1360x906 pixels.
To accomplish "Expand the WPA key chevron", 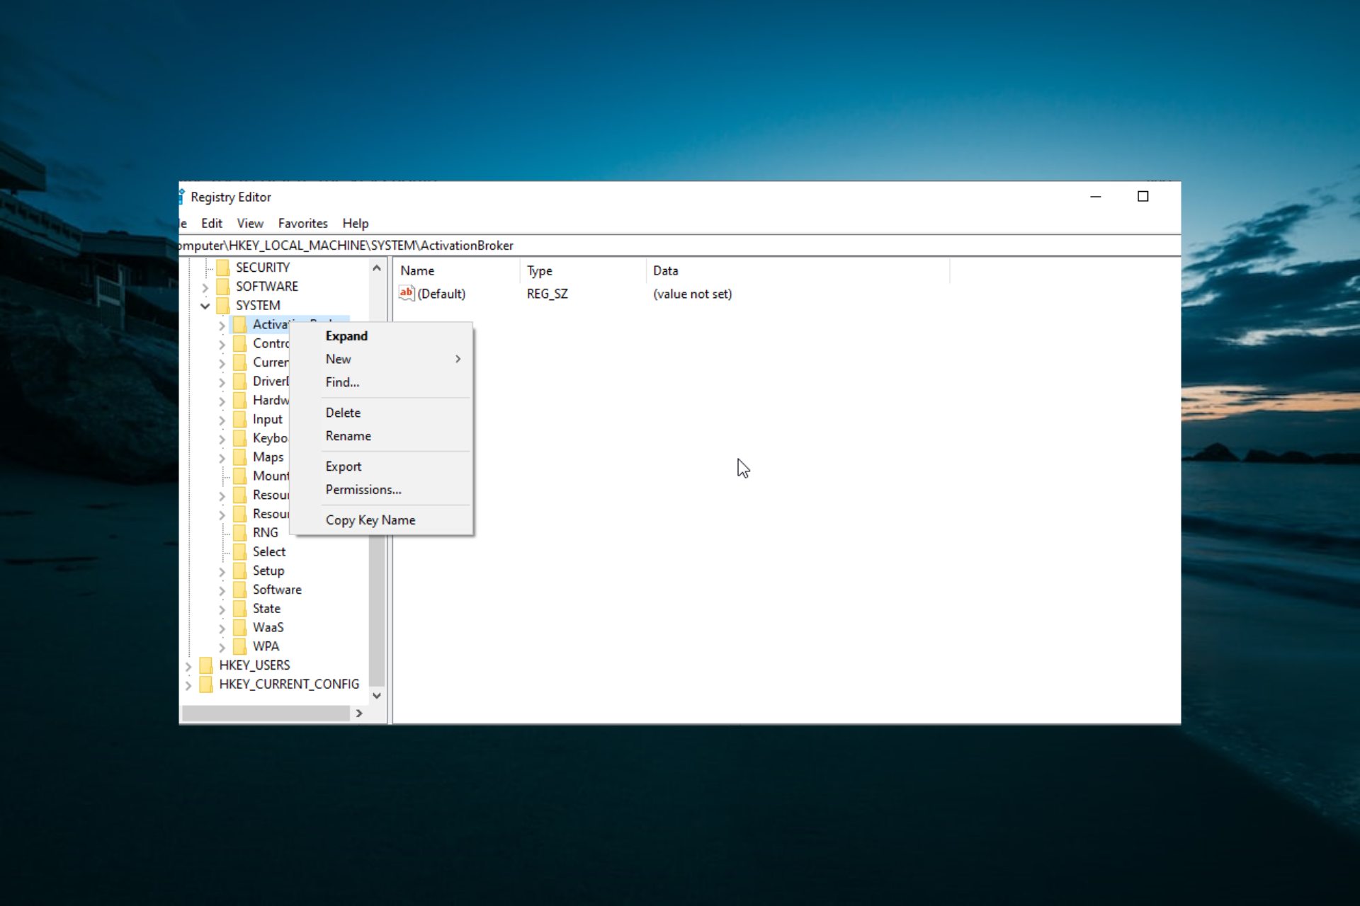I will (x=222, y=648).
